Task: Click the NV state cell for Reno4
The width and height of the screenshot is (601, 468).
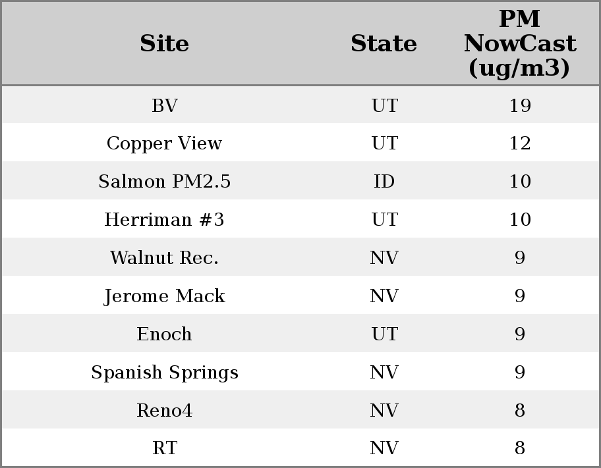Action: 384,411
